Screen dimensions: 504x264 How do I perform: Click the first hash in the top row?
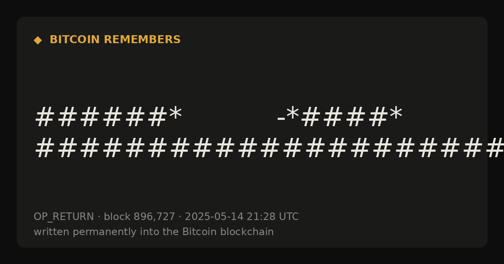tap(45, 117)
